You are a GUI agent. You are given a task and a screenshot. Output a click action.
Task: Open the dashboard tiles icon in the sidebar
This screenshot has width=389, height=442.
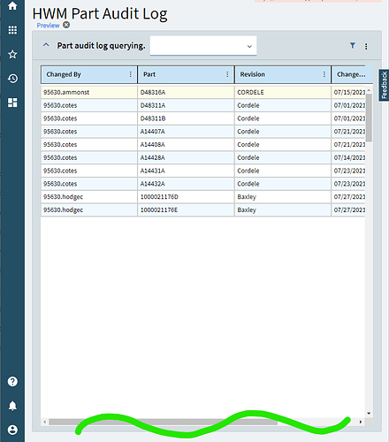point(12,103)
